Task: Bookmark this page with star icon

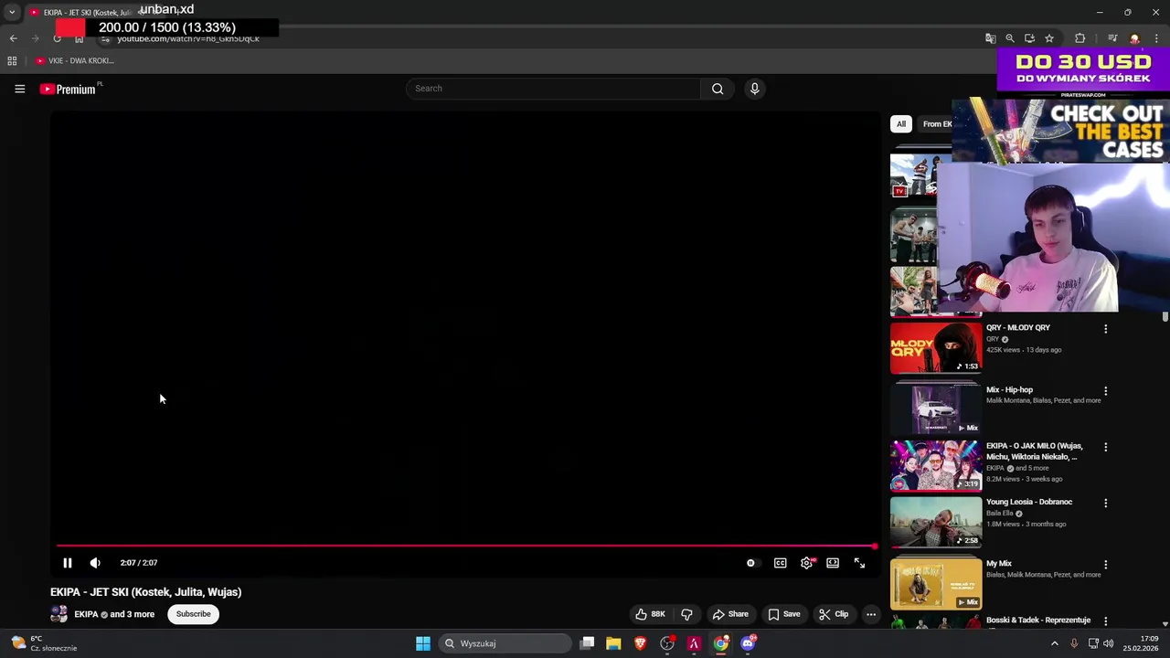Action: tap(1049, 38)
